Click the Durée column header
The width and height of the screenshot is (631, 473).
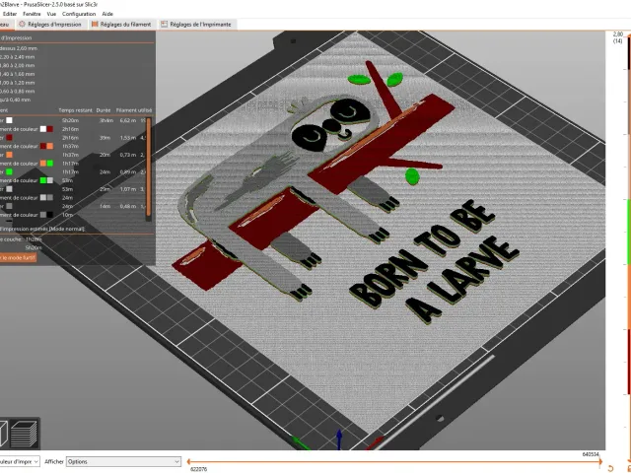pos(104,110)
